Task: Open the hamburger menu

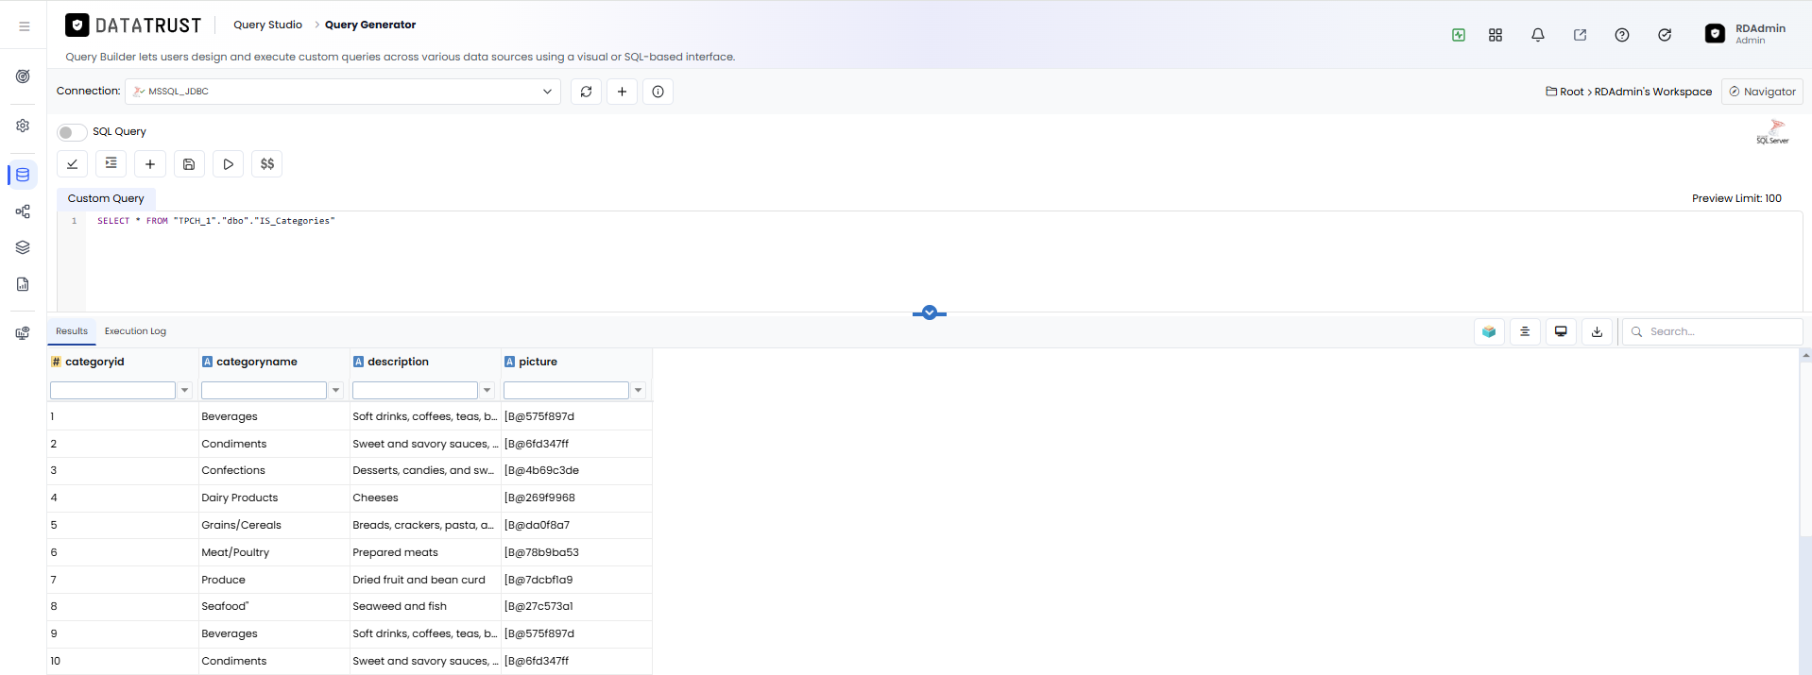Action: 24,26
